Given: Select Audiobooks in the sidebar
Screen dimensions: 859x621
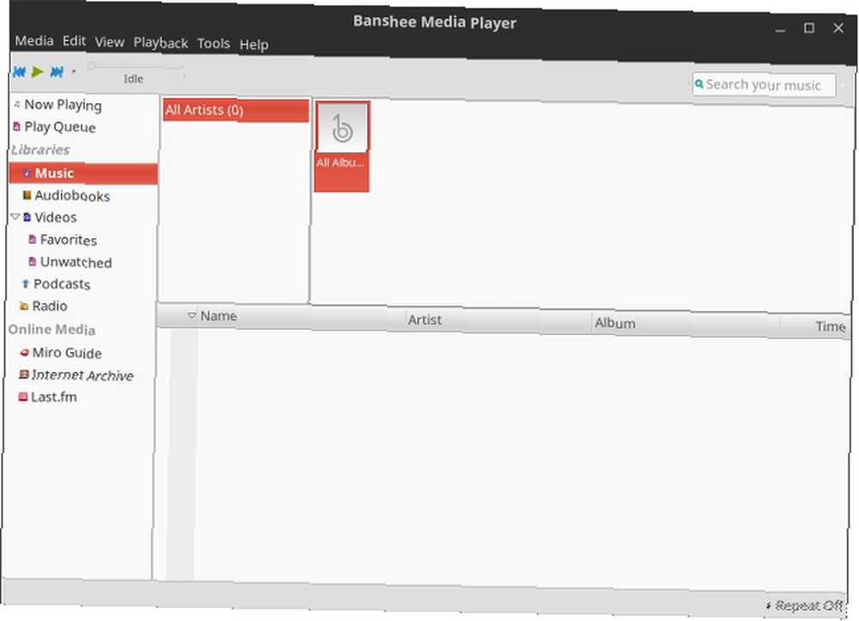Looking at the screenshot, I should 72,196.
